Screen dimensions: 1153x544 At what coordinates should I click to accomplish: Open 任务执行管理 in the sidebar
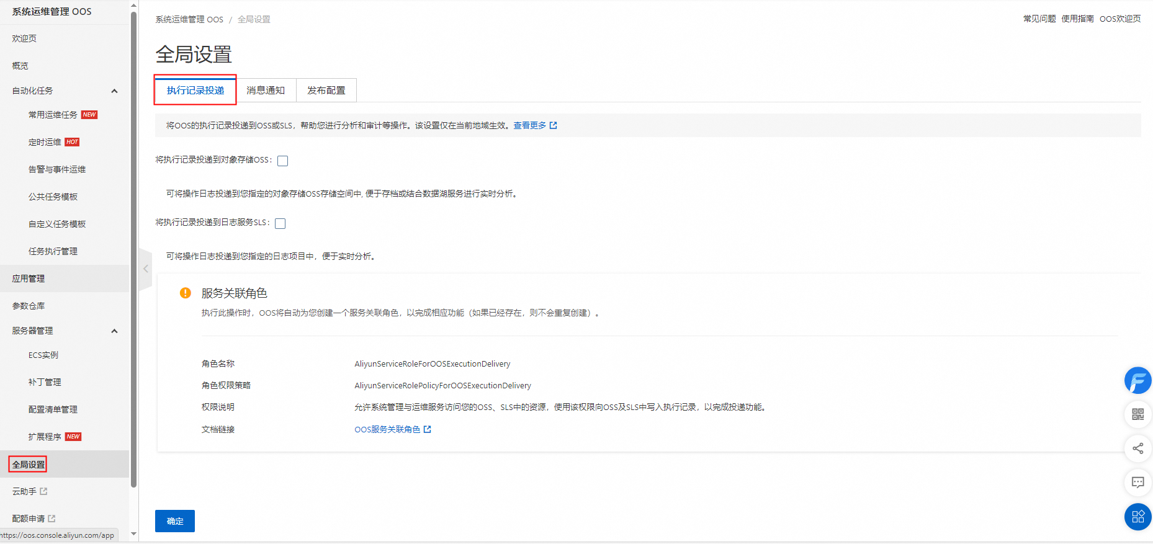click(x=53, y=251)
